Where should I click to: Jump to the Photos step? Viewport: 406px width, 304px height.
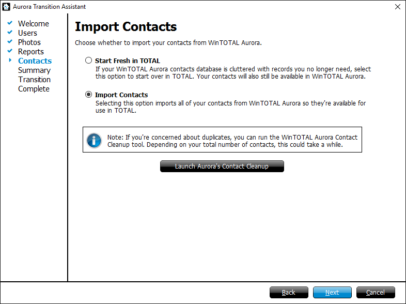point(29,42)
